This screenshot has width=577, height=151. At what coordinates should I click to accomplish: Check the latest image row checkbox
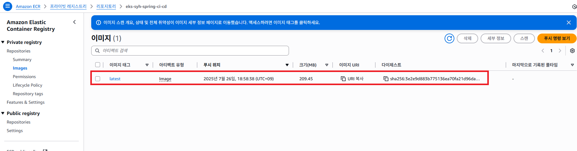pyautogui.click(x=98, y=79)
